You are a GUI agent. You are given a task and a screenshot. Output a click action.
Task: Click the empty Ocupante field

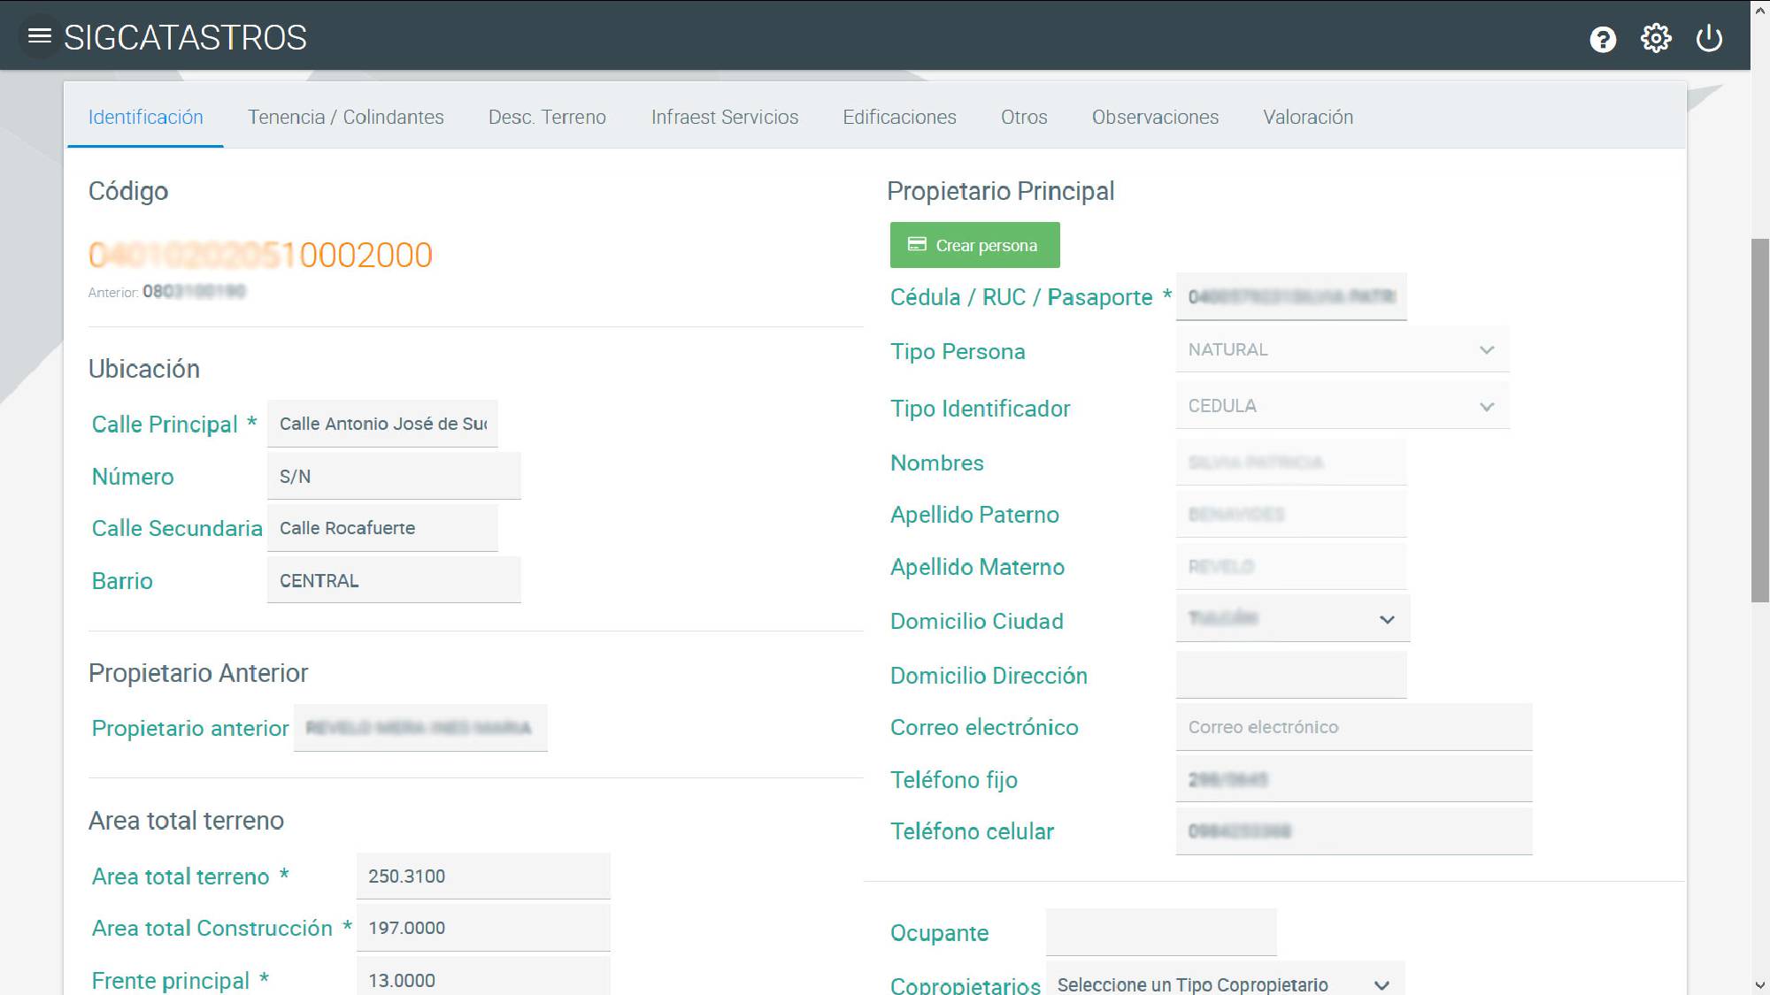(x=1161, y=932)
